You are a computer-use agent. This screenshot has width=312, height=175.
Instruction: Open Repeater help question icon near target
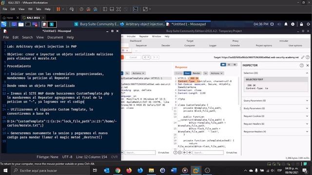pos(308,57)
